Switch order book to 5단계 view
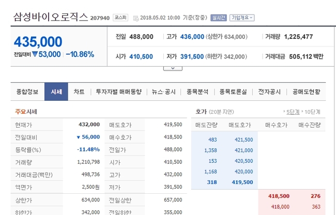Viewport: 336px width, 215px height. click(293, 112)
